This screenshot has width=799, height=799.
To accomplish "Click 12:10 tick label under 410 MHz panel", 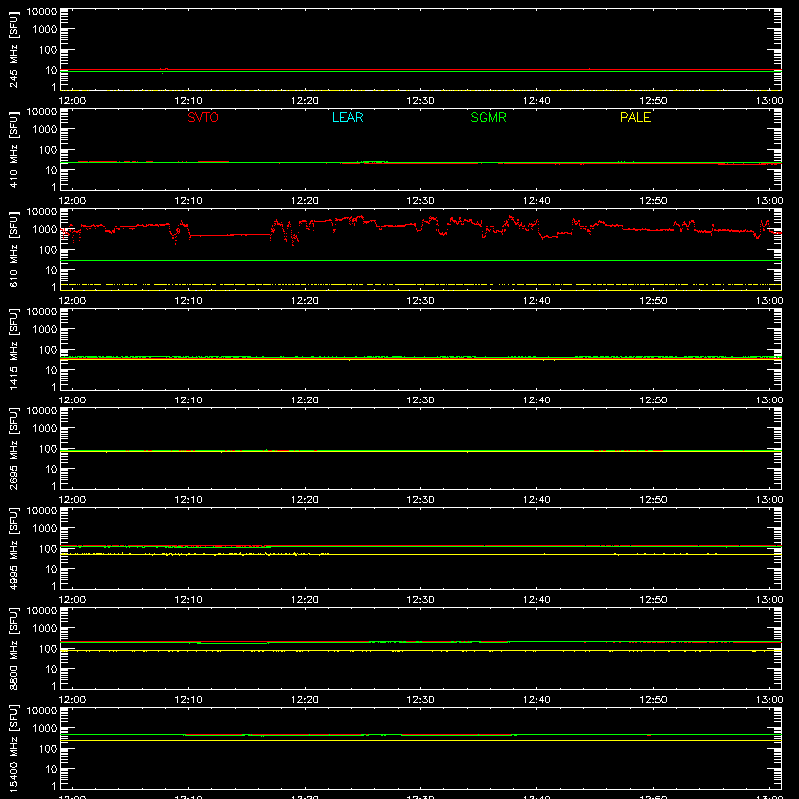I will (189, 201).
